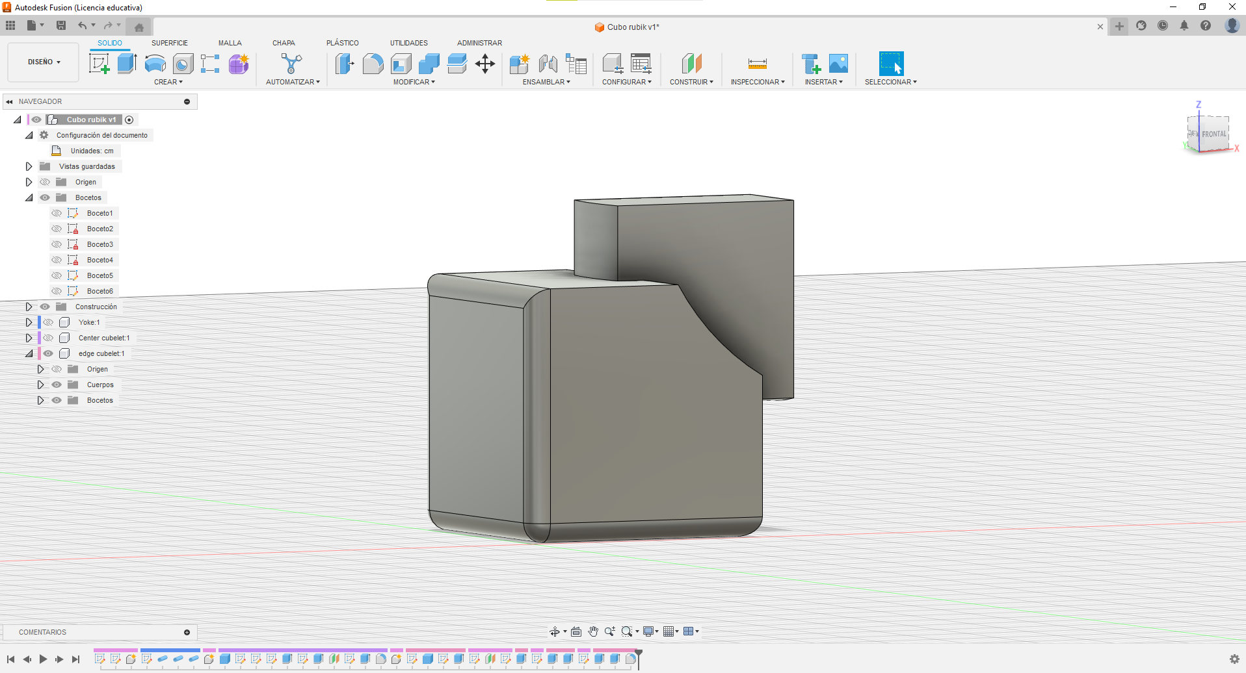Image resolution: width=1246 pixels, height=673 pixels.
Task: Click the Save icon
Action: point(61,25)
